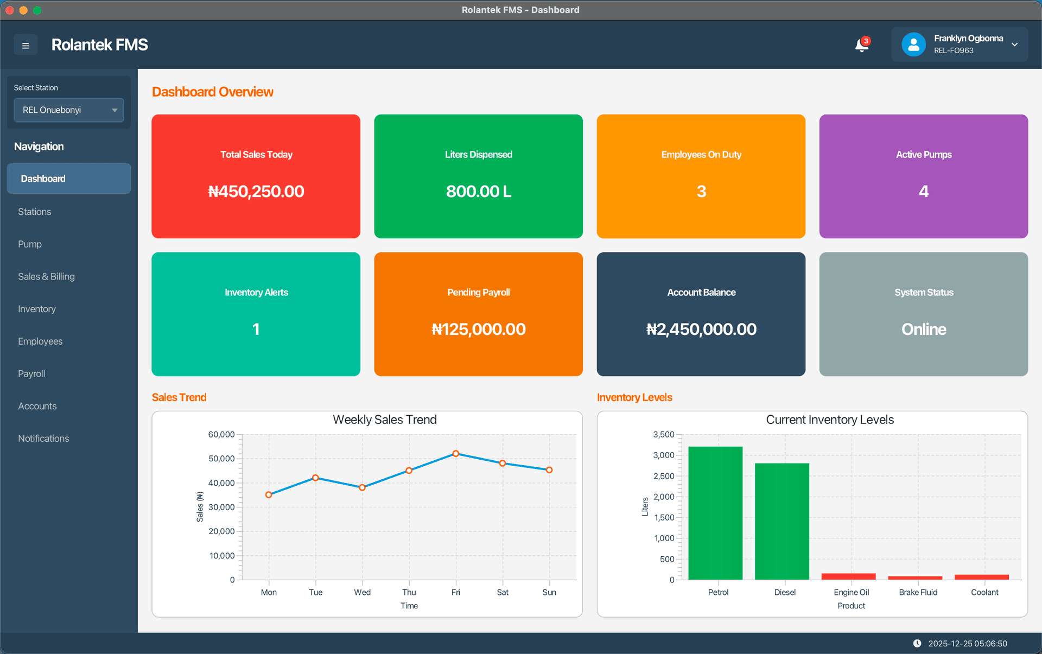This screenshot has height=654, width=1042.
Task: Navigate to the Payroll page
Action: coord(31,373)
